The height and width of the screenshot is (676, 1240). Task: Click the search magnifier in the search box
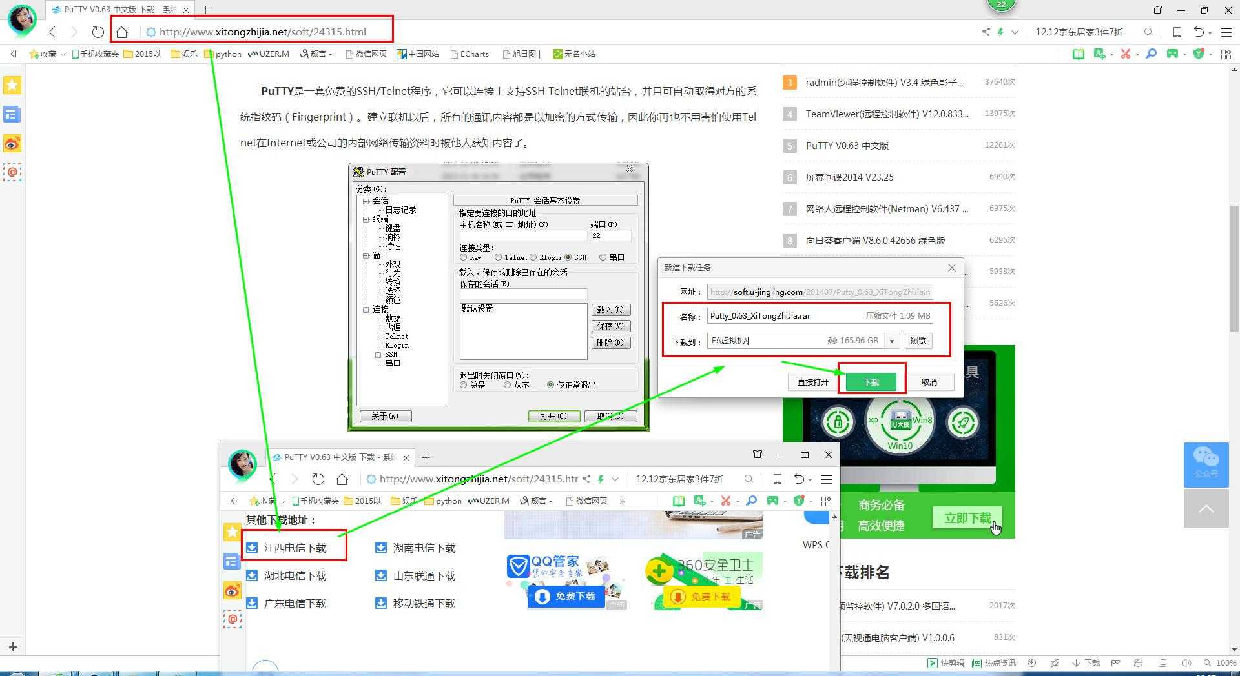tap(1148, 32)
